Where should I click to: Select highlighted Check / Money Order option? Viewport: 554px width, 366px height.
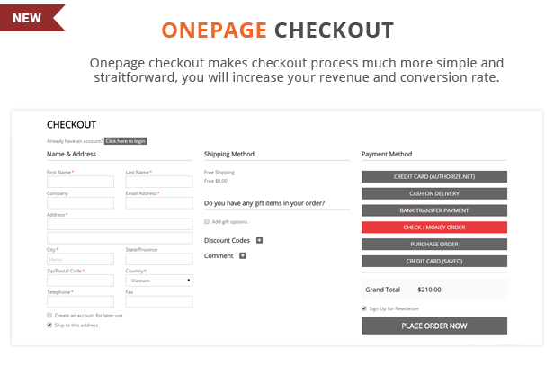(434, 228)
